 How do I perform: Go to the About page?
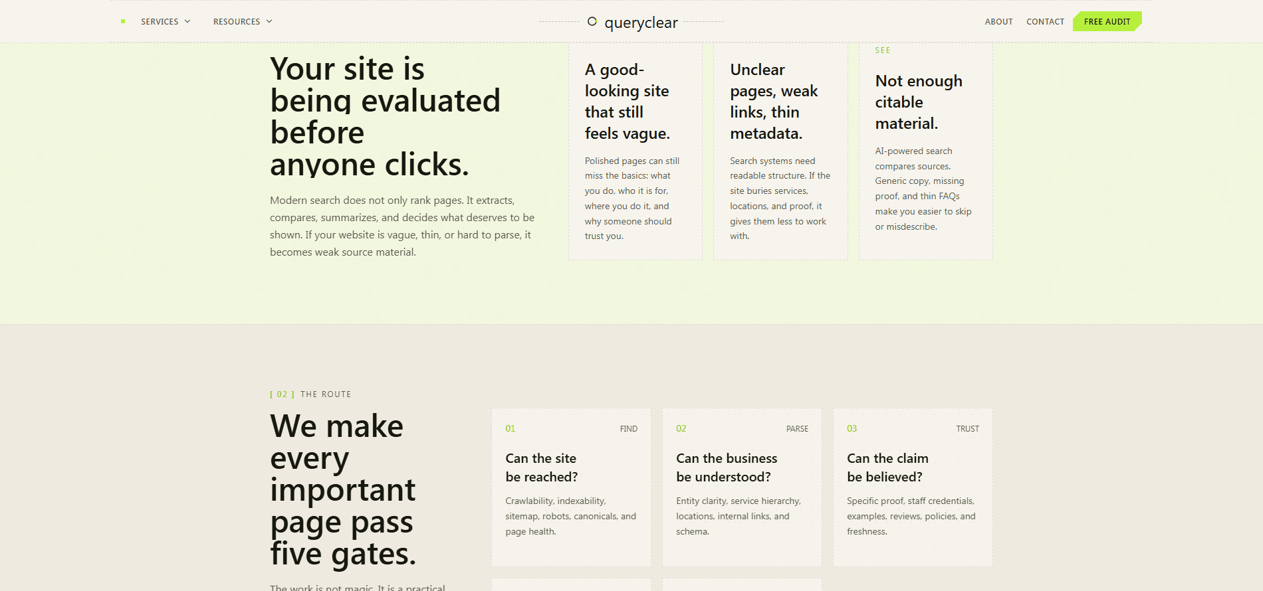tap(998, 22)
